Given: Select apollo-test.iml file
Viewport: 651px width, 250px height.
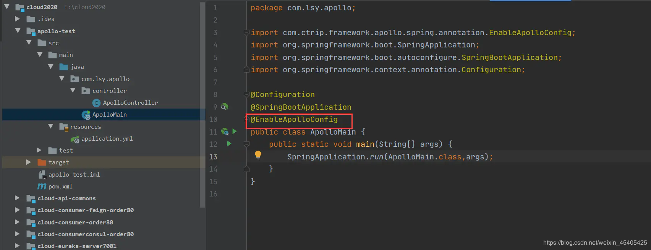Looking at the screenshot, I should tap(74, 175).
